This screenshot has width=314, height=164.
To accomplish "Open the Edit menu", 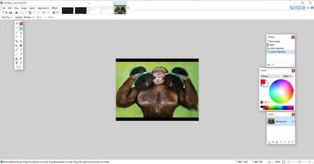I will coord(10,8).
